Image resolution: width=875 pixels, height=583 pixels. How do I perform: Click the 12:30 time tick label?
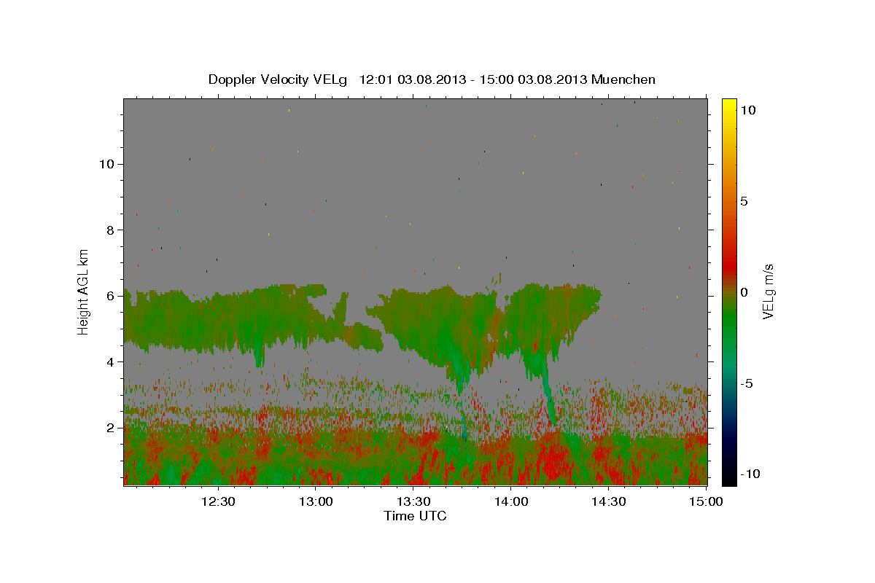[x=218, y=501]
